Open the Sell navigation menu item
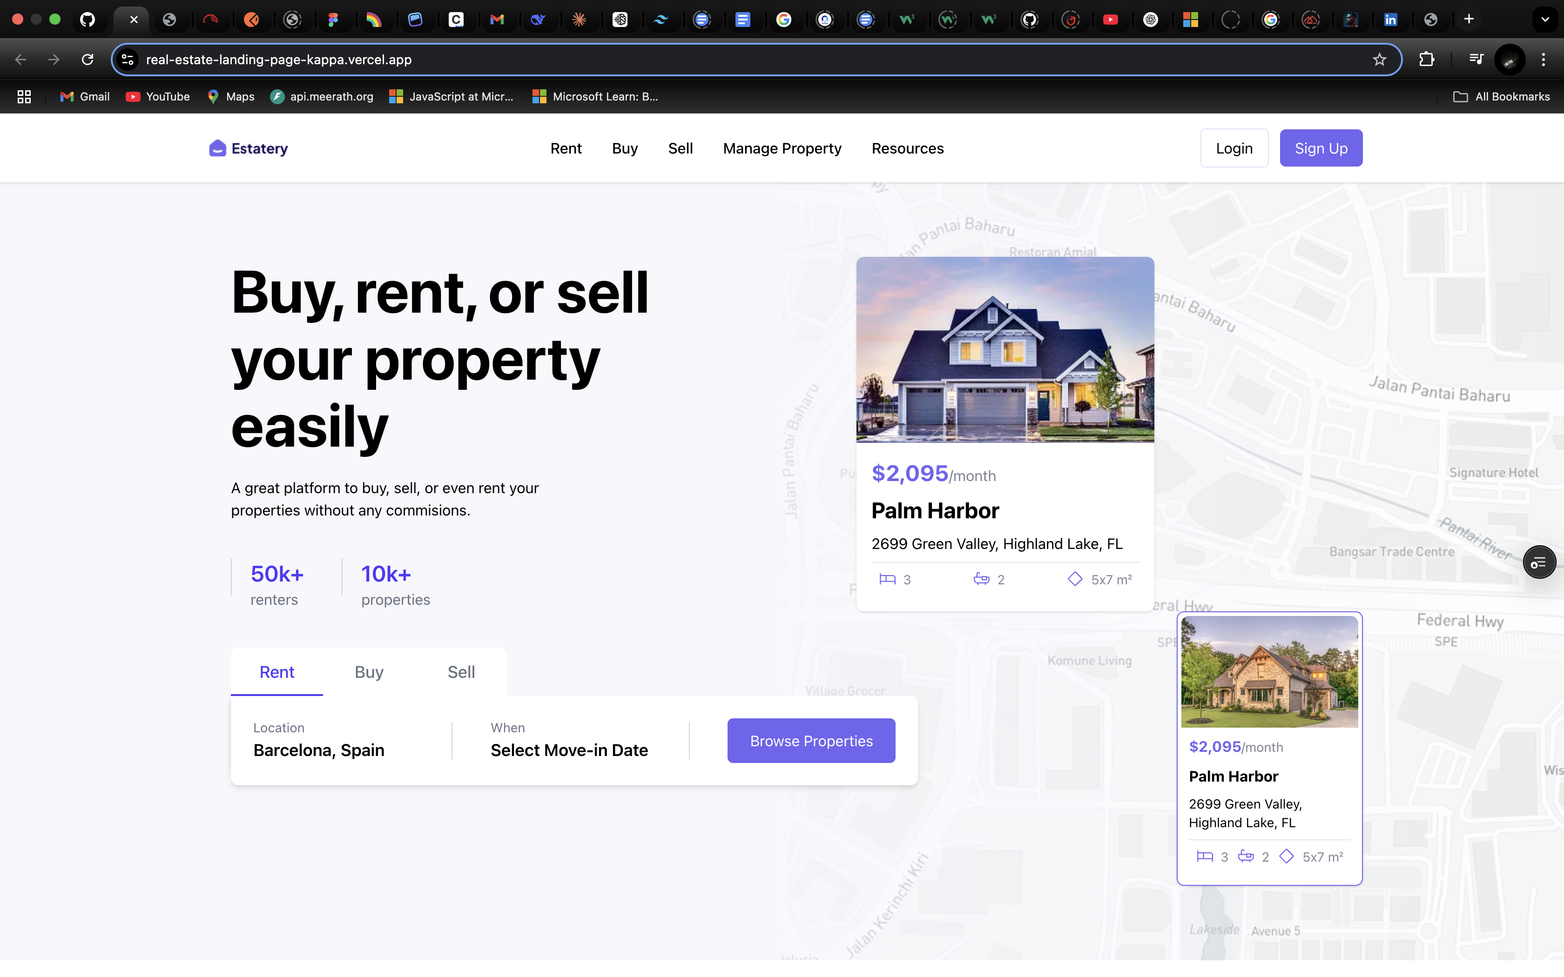The image size is (1564, 977). point(681,148)
